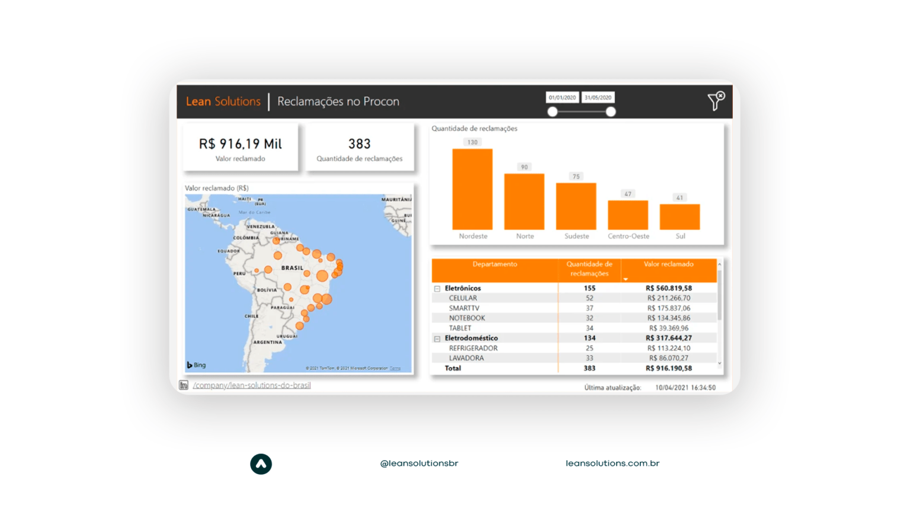Collapse the Eletrodoméstico group in the table
Viewport: 910px width, 512px height.
[x=436, y=338]
